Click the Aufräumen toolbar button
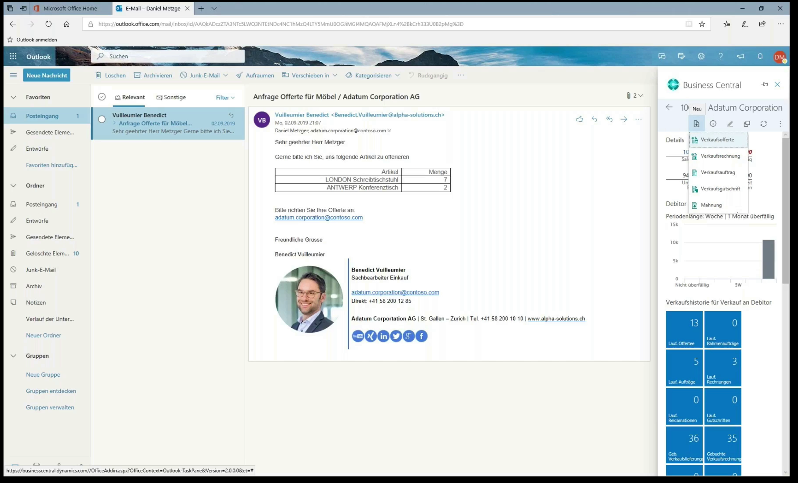 [x=255, y=75]
